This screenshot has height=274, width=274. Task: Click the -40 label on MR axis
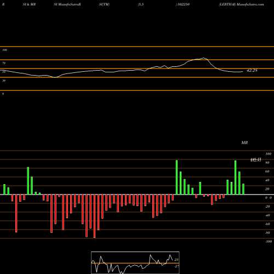tap(267, 215)
